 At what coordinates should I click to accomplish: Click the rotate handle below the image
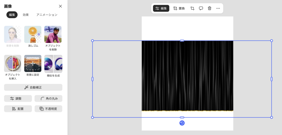[182, 123]
